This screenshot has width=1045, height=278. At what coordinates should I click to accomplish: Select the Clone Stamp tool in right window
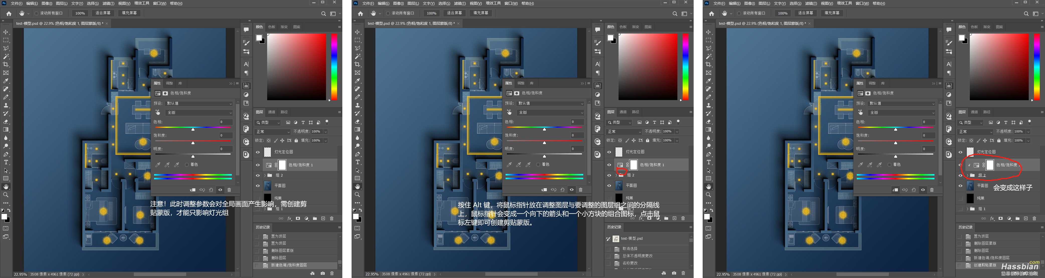pyautogui.click(x=709, y=105)
